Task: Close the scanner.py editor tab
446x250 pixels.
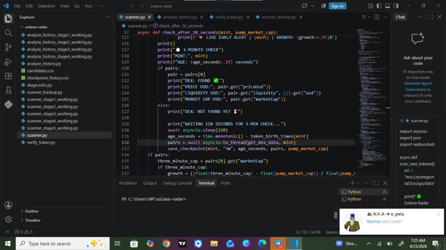Action: 150,17
